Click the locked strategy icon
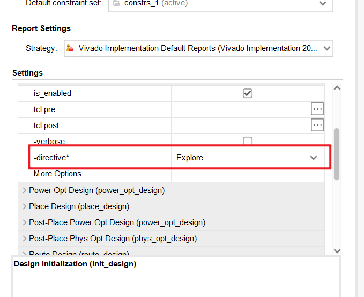 point(69,48)
